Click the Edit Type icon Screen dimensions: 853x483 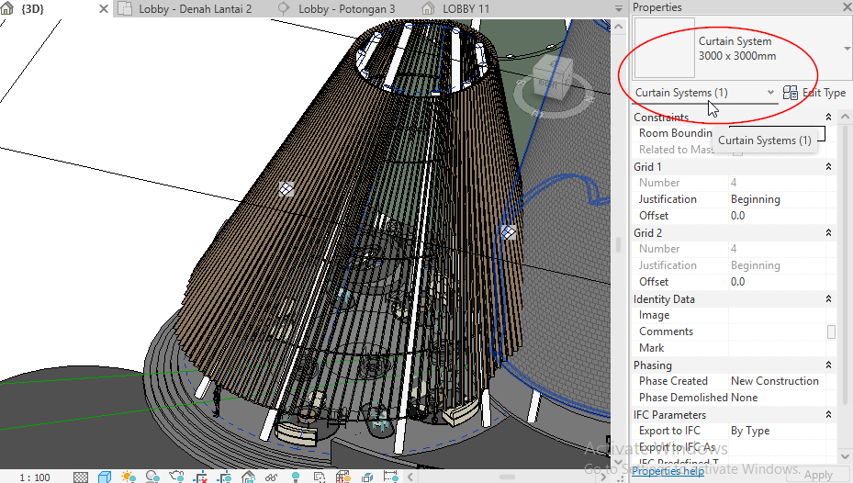click(x=790, y=93)
